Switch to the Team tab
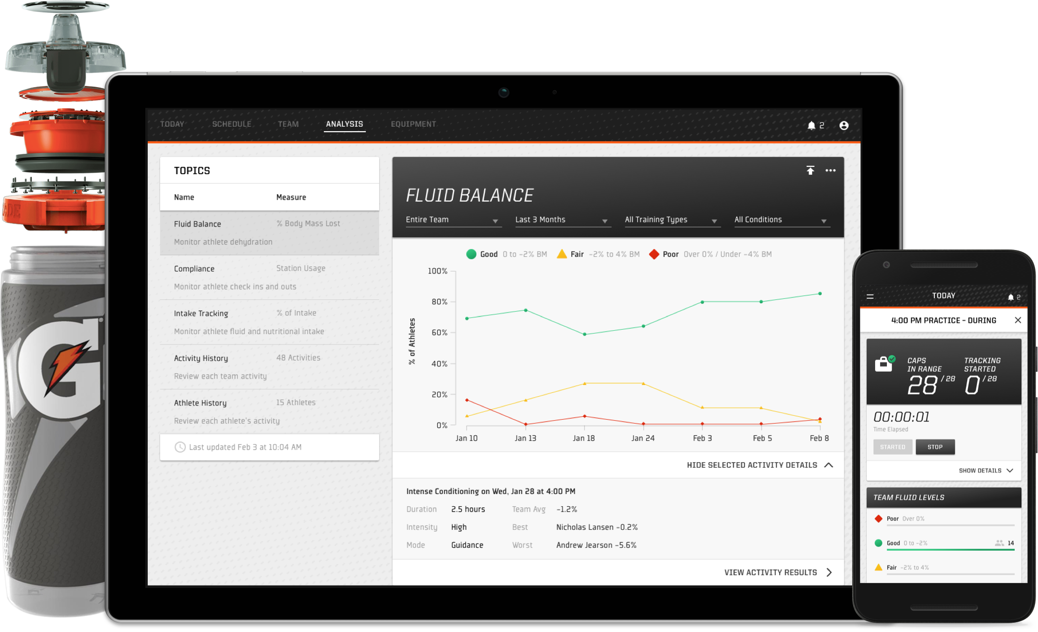The image size is (1038, 632). tap(288, 124)
